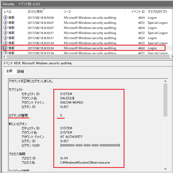Select 2017/08/18 8:30:07 Special Logon date cell

click(x=41, y=23)
